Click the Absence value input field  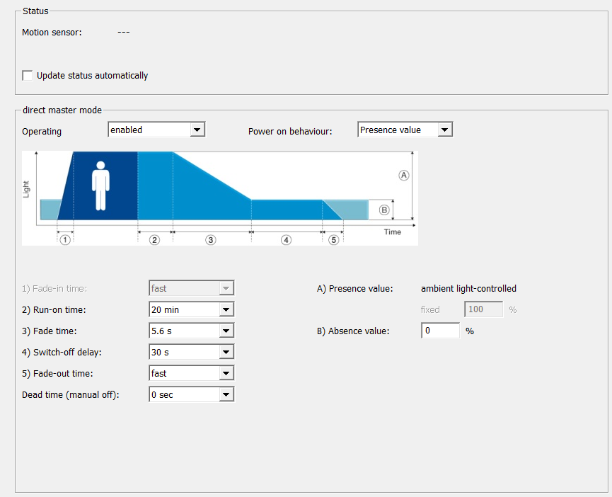pyautogui.click(x=440, y=331)
